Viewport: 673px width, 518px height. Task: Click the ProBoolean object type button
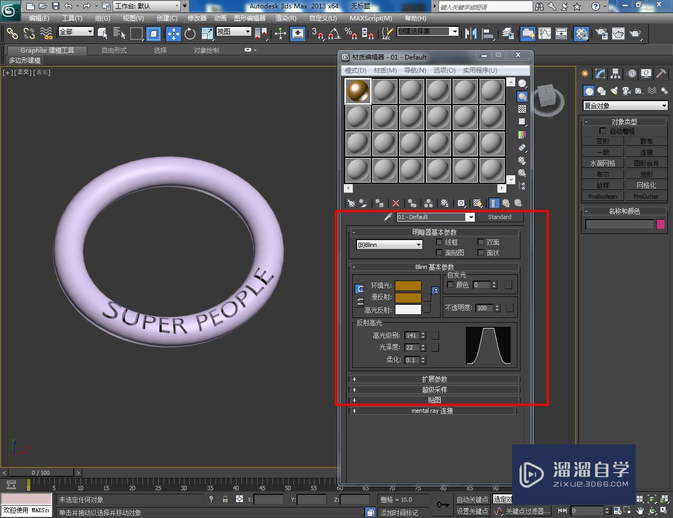603,196
